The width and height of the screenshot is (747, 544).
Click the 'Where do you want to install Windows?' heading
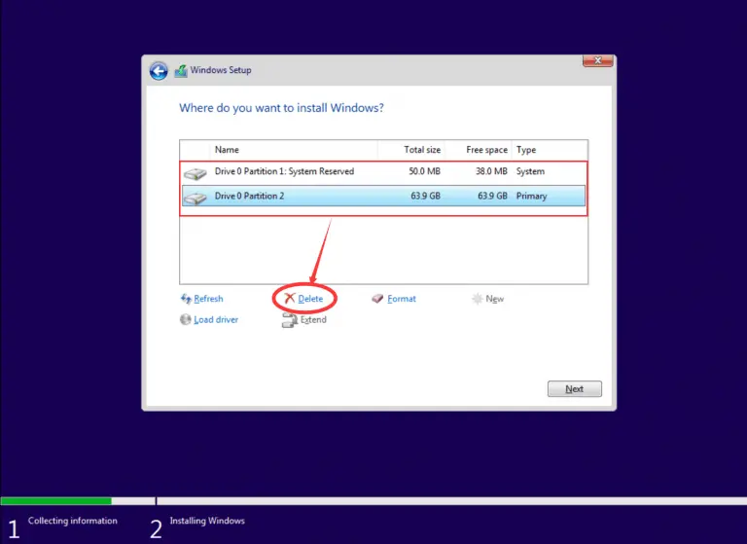[281, 108]
